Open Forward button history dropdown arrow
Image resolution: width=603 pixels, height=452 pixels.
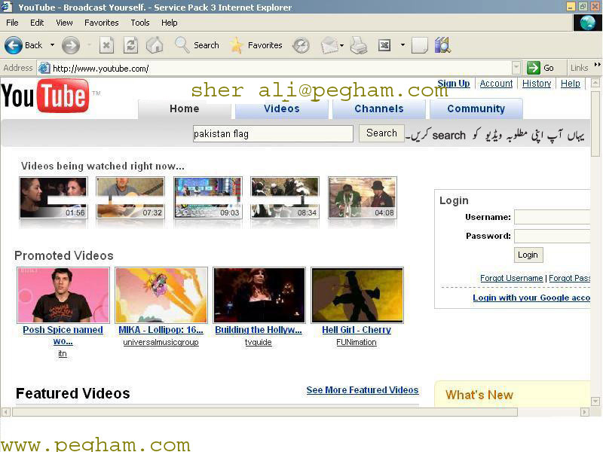pyautogui.click(x=89, y=45)
